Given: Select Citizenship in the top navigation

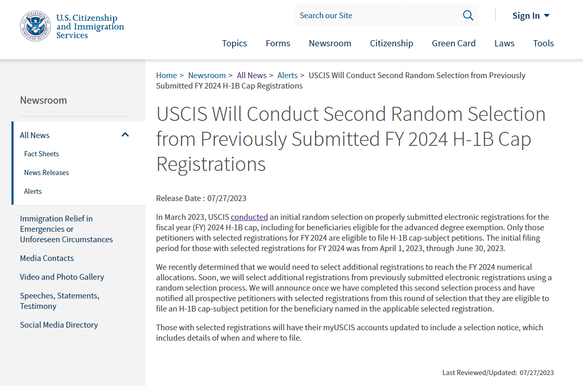Looking at the screenshot, I should pos(392,43).
